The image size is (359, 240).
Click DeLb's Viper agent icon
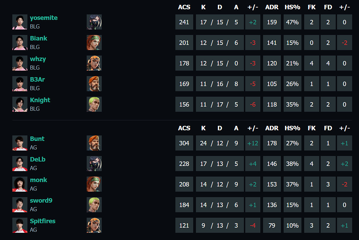pyautogui.click(x=94, y=164)
